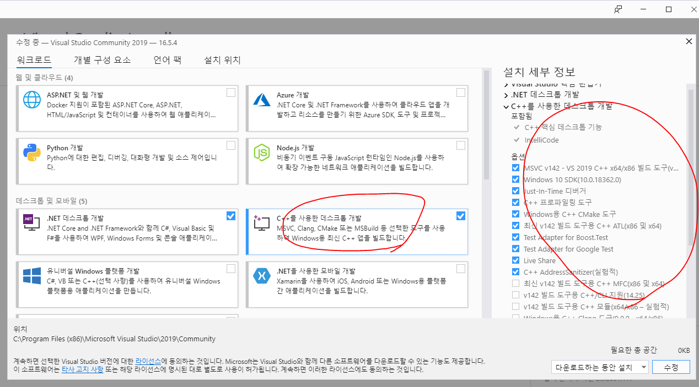Screen dimensions: 699x387
Task: Click the IntelliCode included entry
Action: coord(541,140)
